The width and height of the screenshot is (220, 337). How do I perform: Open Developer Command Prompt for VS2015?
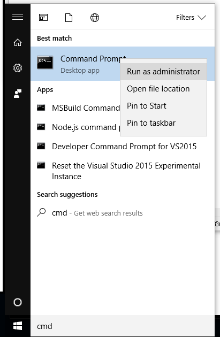coord(123,147)
